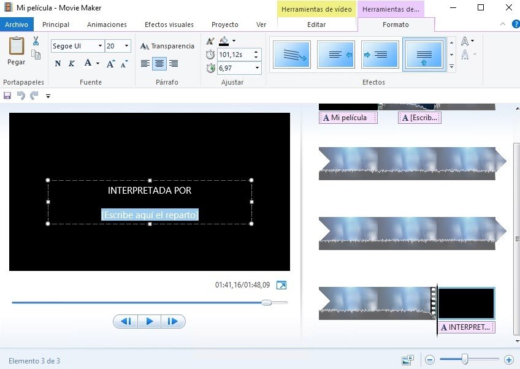Viewport: 520px width, 369px height.
Task: Click the timeline zoom slider handle
Action: [x=465, y=359]
